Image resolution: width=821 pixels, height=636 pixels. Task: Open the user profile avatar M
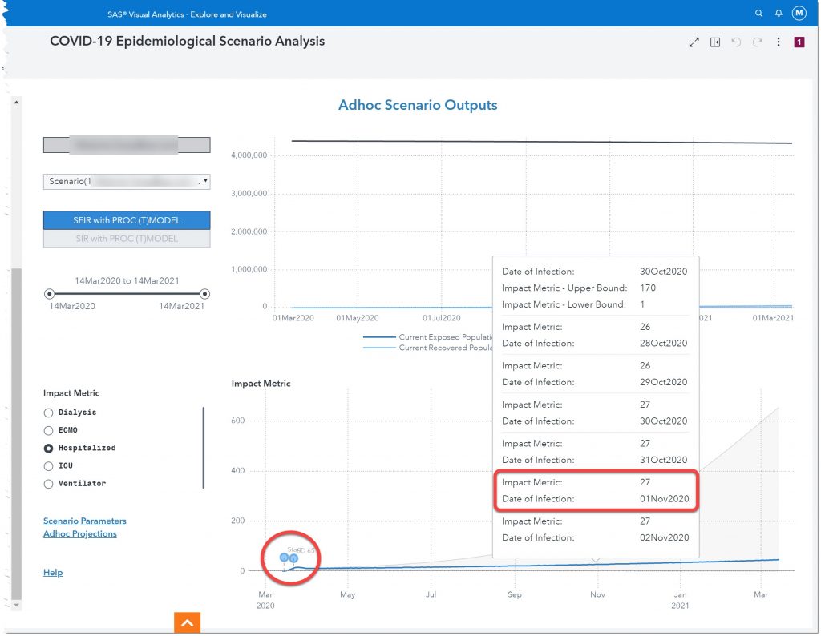(x=799, y=14)
